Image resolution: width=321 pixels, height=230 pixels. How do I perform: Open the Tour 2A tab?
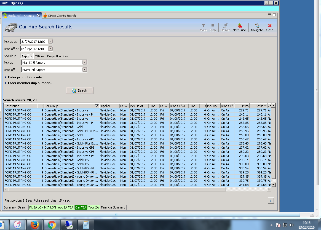pyautogui.click(x=93, y=207)
